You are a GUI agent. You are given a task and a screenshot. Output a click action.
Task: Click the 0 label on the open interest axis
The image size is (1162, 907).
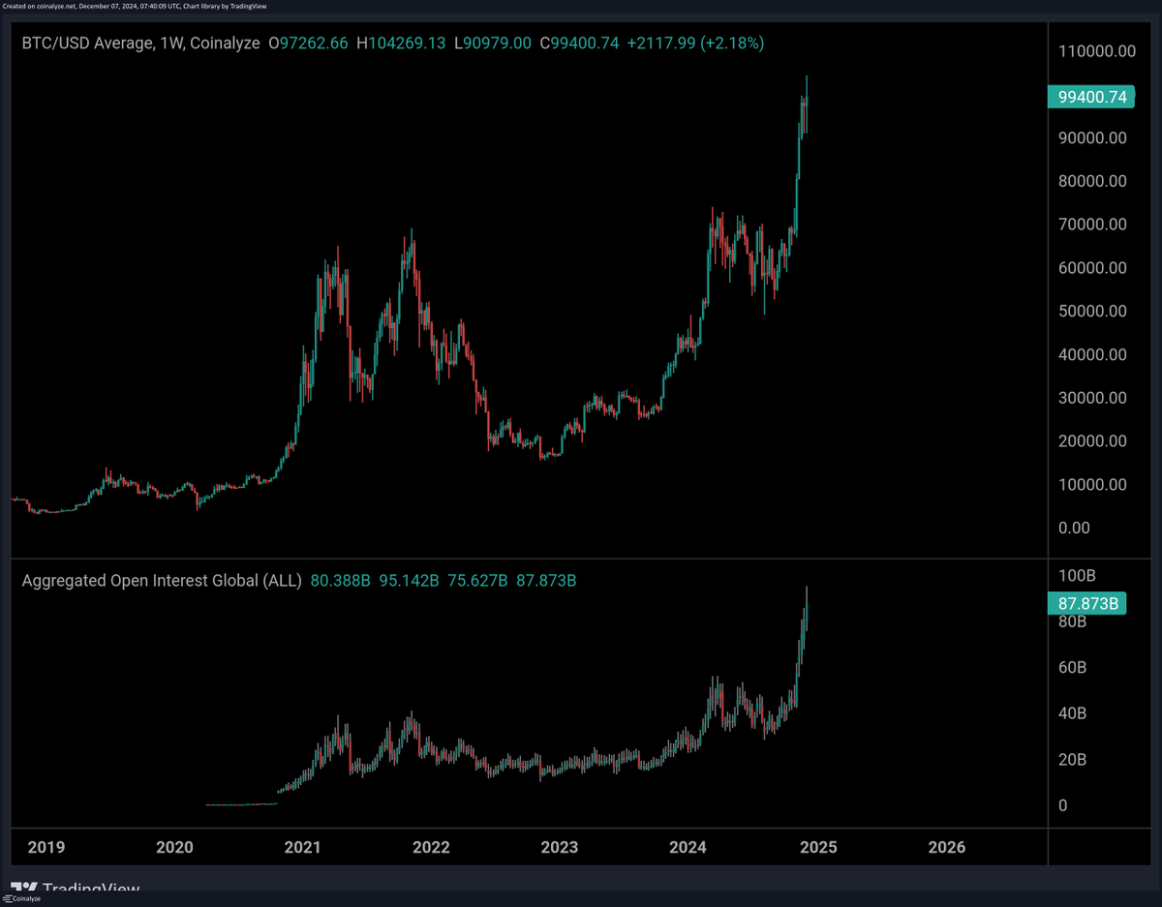(1063, 805)
